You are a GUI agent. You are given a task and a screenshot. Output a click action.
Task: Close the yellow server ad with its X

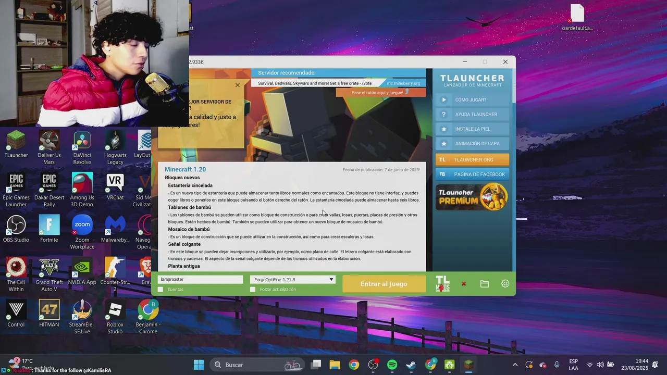(238, 85)
